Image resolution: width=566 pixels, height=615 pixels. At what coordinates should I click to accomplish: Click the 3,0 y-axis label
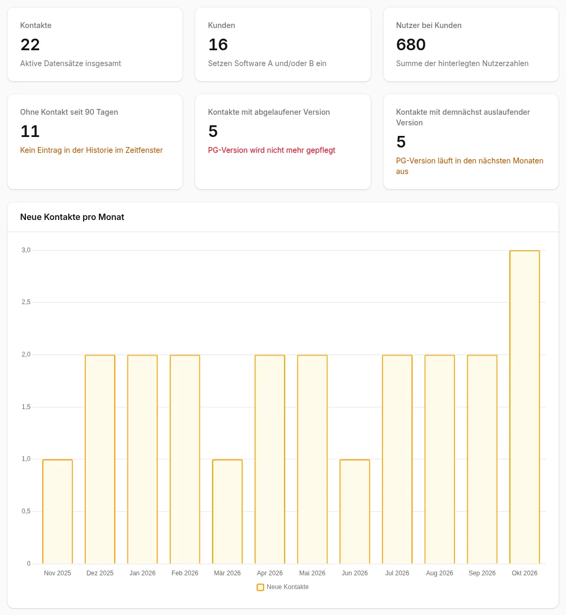coord(26,250)
